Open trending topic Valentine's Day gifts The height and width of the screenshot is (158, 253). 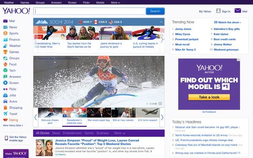click(227, 29)
